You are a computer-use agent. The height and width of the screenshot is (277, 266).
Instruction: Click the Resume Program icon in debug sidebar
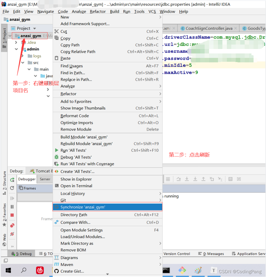pyautogui.click(x=12, y=198)
